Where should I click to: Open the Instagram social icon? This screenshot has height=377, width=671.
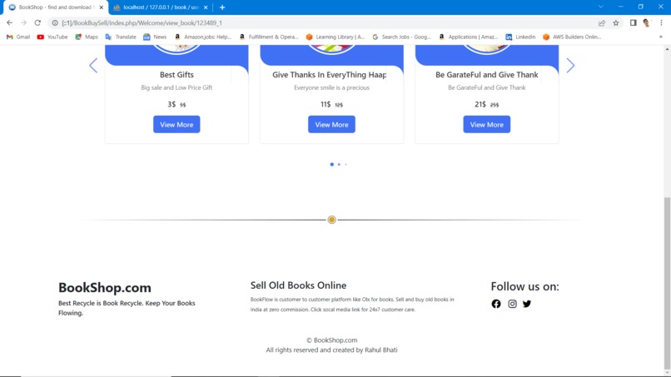pos(512,304)
